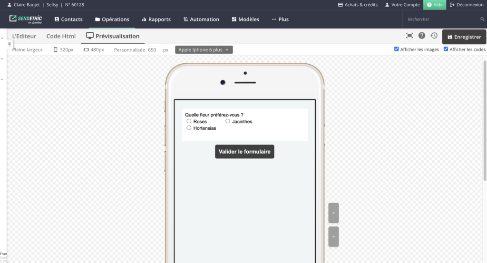The image size is (487, 263).
Task: Open the version history icon
Action: coord(434,36)
